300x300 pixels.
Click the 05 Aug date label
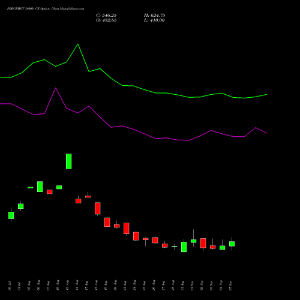pyautogui.click(x=29, y=286)
